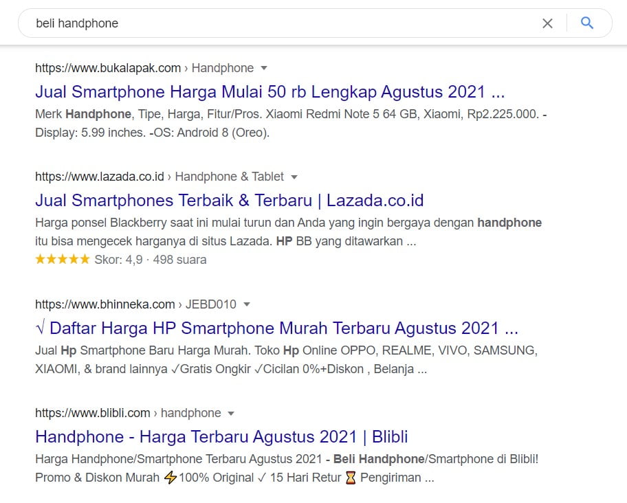
Task: Open Handphone - Harga Terbaru Blibli result
Action: pos(221,437)
